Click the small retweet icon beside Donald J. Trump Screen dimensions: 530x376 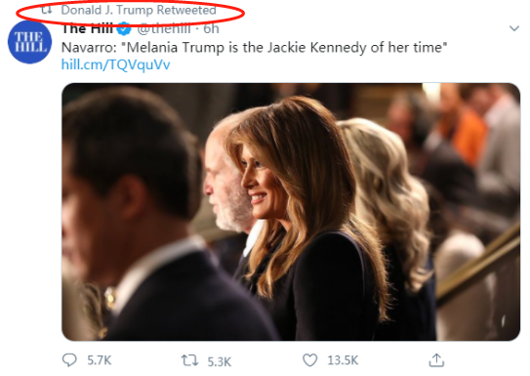pos(46,10)
